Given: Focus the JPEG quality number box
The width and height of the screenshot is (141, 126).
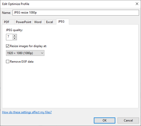Looking at the screenshot, I should click(x=9, y=37).
